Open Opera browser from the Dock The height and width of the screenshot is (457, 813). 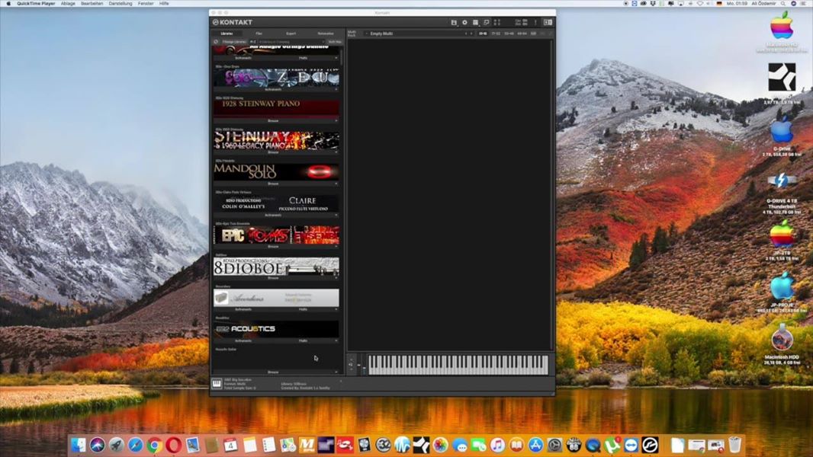pyautogui.click(x=173, y=445)
